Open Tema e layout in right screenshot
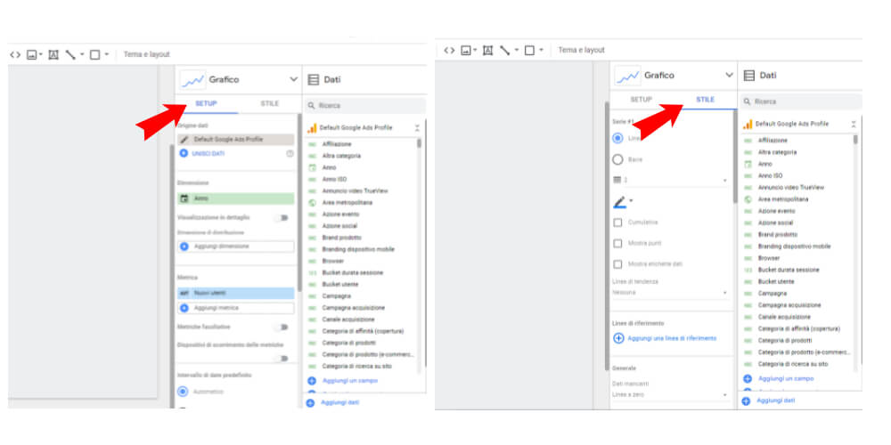 pos(581,51)
